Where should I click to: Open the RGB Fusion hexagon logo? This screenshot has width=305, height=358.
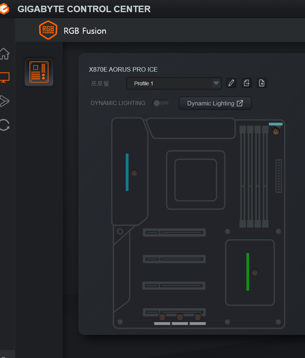tap(48, 30)
